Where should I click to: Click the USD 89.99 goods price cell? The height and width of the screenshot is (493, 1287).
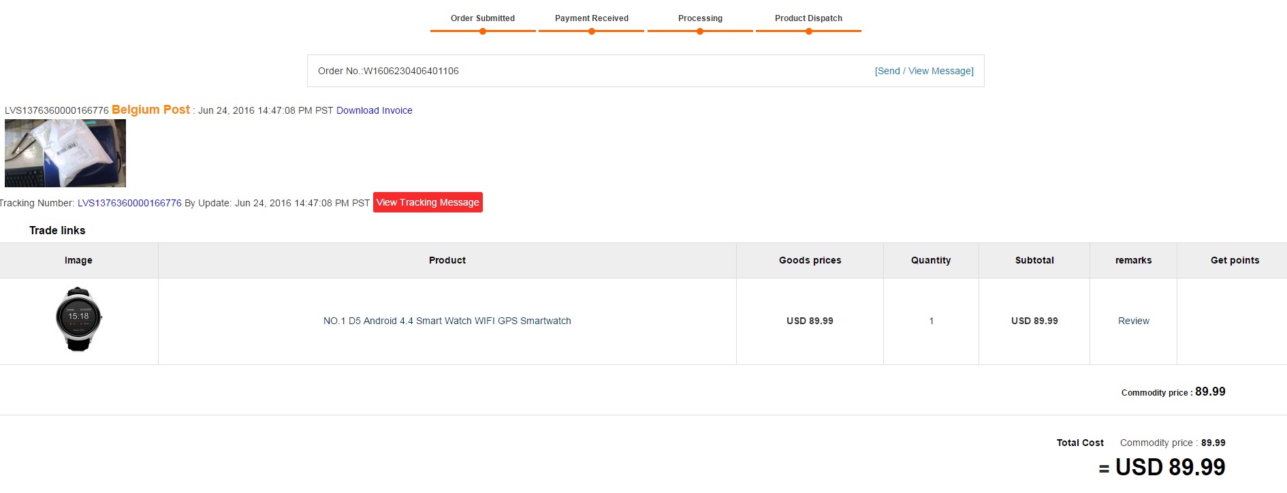[810, 321]
